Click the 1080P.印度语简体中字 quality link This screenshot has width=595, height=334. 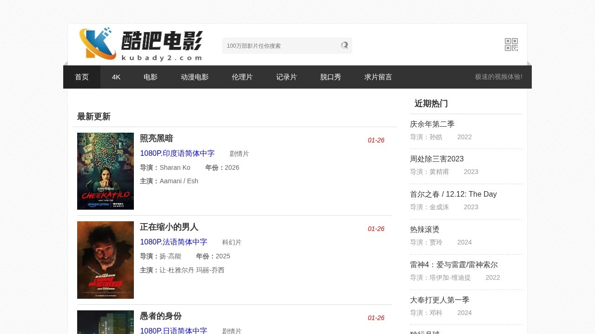(178, 153)
